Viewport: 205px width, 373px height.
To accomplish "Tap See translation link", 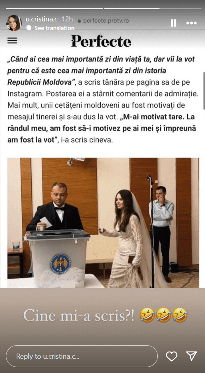I will point(54,28).
